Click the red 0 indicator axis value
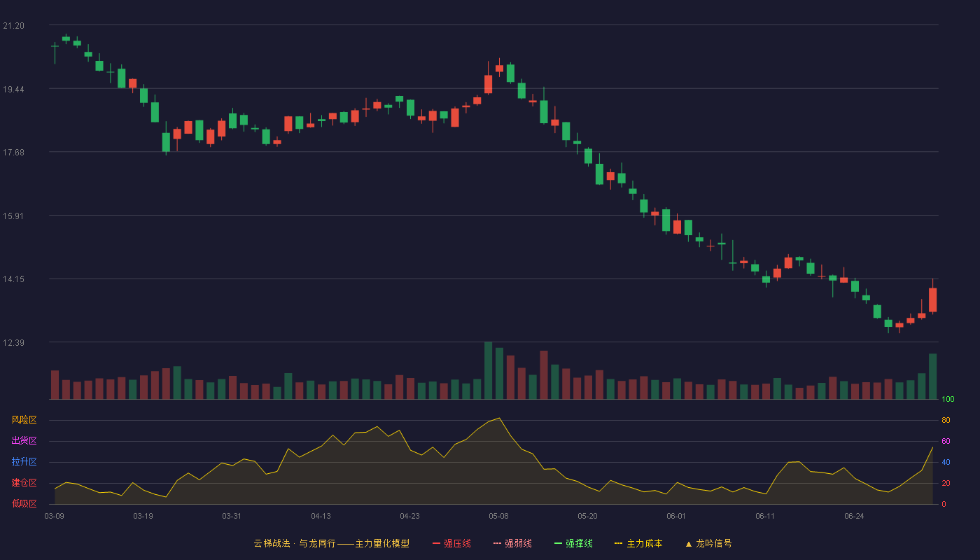The height and width of the screenshot is (560, 980). click(x=944, y=504)
